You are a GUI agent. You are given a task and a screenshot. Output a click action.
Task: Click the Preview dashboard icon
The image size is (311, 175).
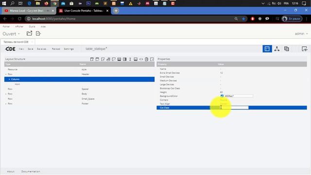point(304,49)
